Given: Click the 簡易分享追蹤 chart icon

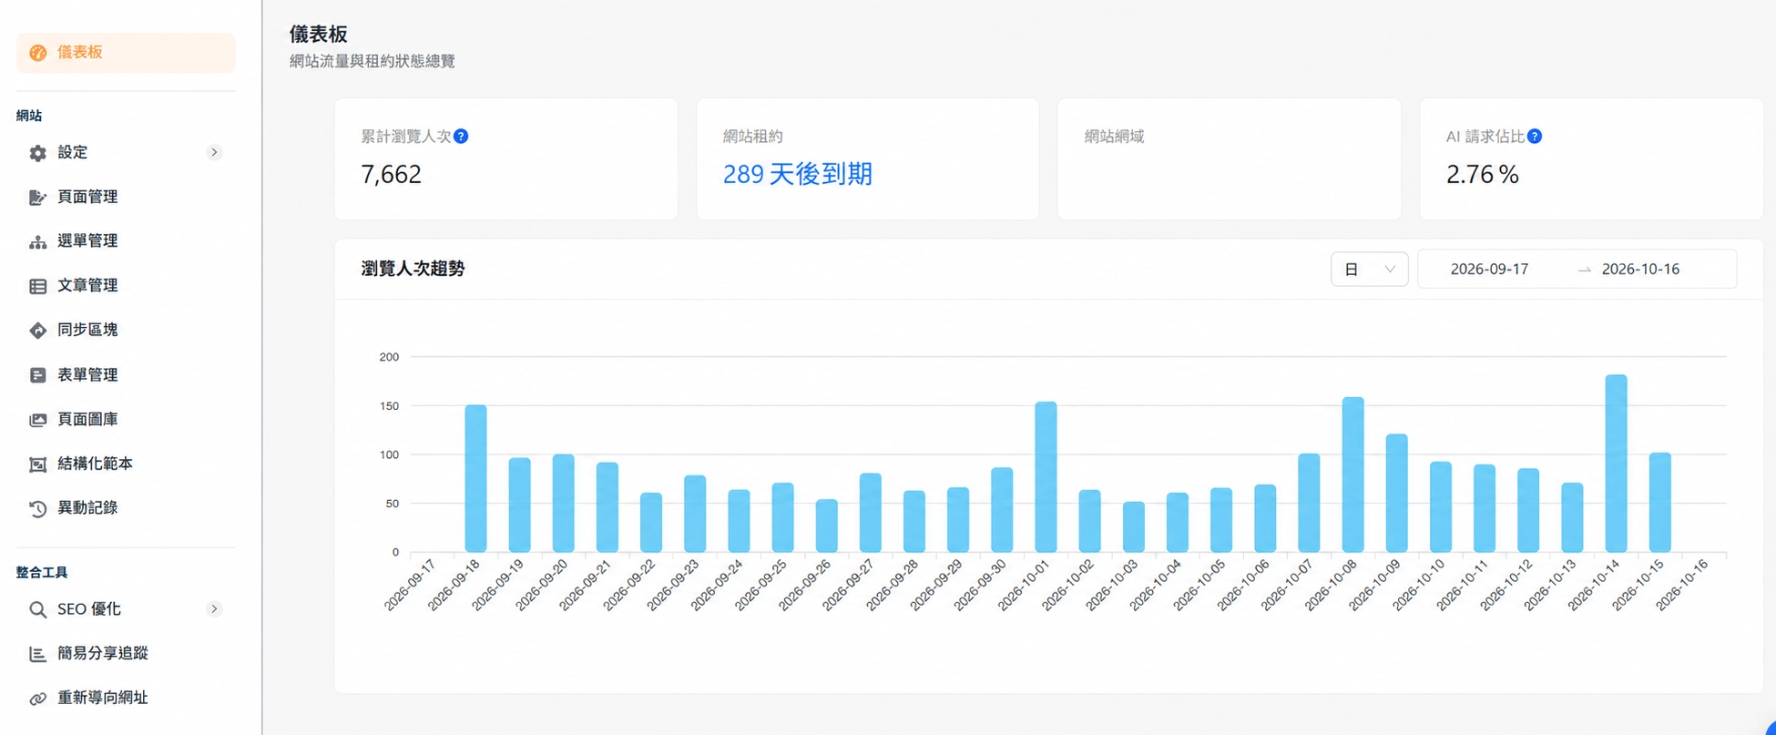Looking at the screenshot, I should pos(37,654).
